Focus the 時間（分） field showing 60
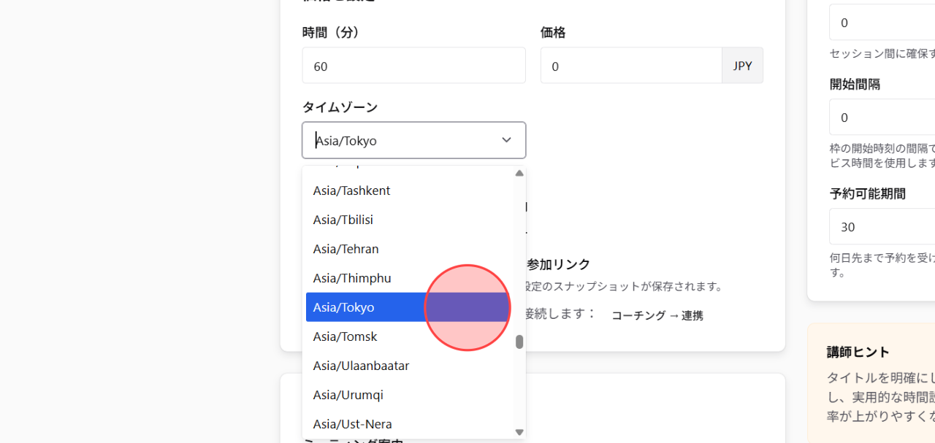This screenshot has width=935, height=443. [x=413, y=66]
